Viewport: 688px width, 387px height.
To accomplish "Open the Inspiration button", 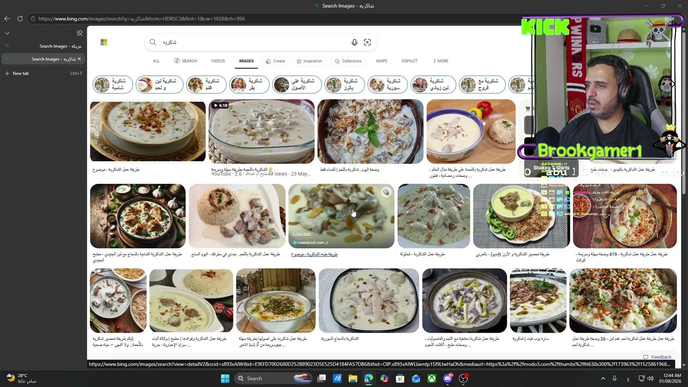I will pos(309,61).
